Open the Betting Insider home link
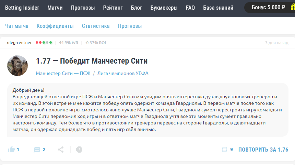295x165 pixels. point(22,8)
